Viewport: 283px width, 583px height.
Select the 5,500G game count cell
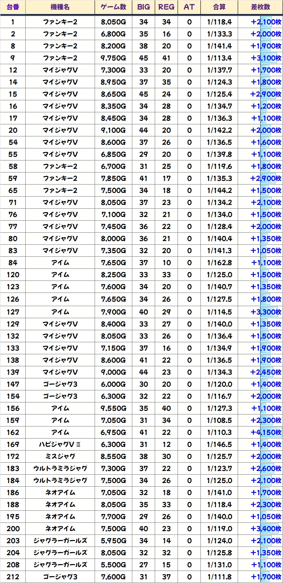tap(113, 565)
